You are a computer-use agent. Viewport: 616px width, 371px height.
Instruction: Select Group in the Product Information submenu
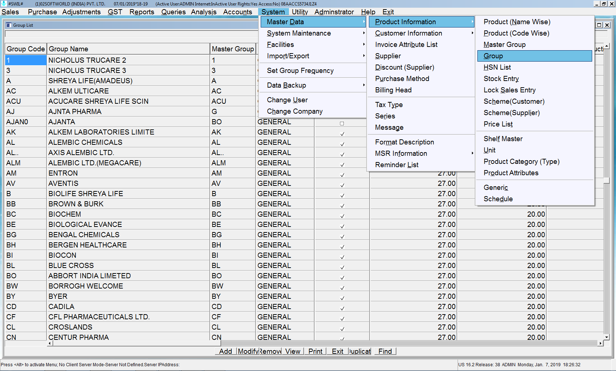point(535,56)
